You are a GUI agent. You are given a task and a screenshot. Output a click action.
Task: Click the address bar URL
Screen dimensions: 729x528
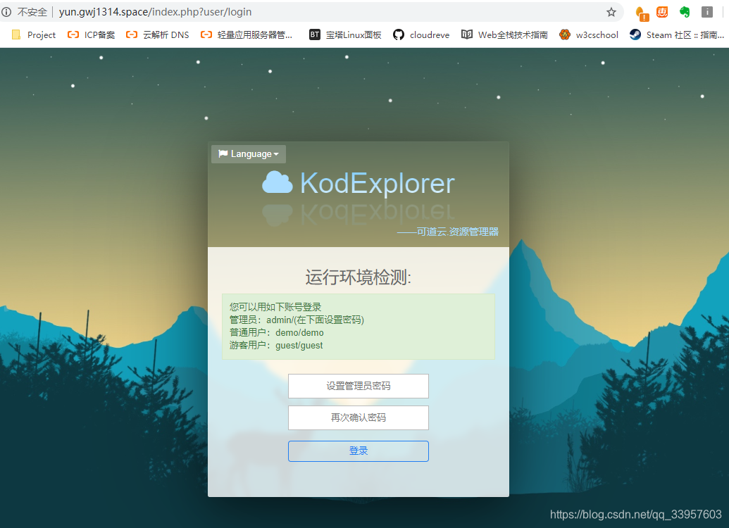155,12
